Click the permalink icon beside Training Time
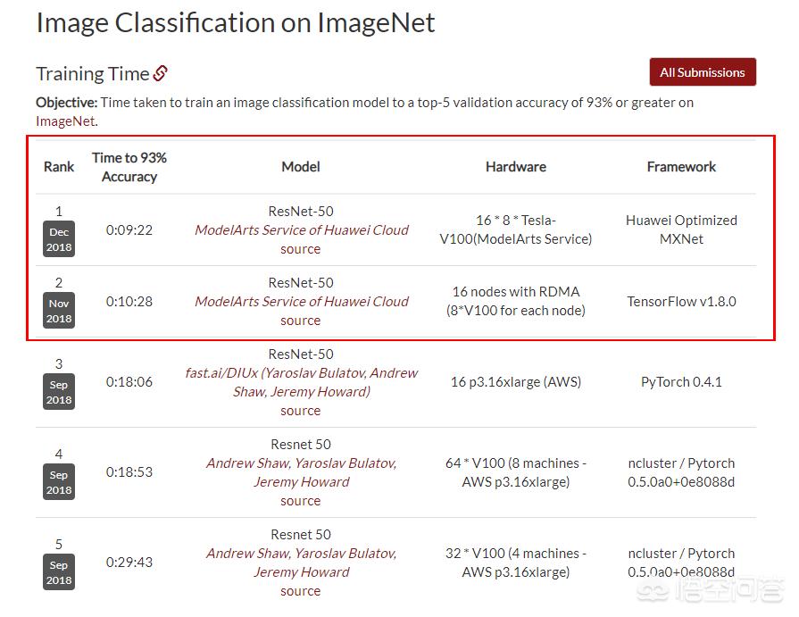The height and width of the screenshot is (617, 799). click(161, 73)
